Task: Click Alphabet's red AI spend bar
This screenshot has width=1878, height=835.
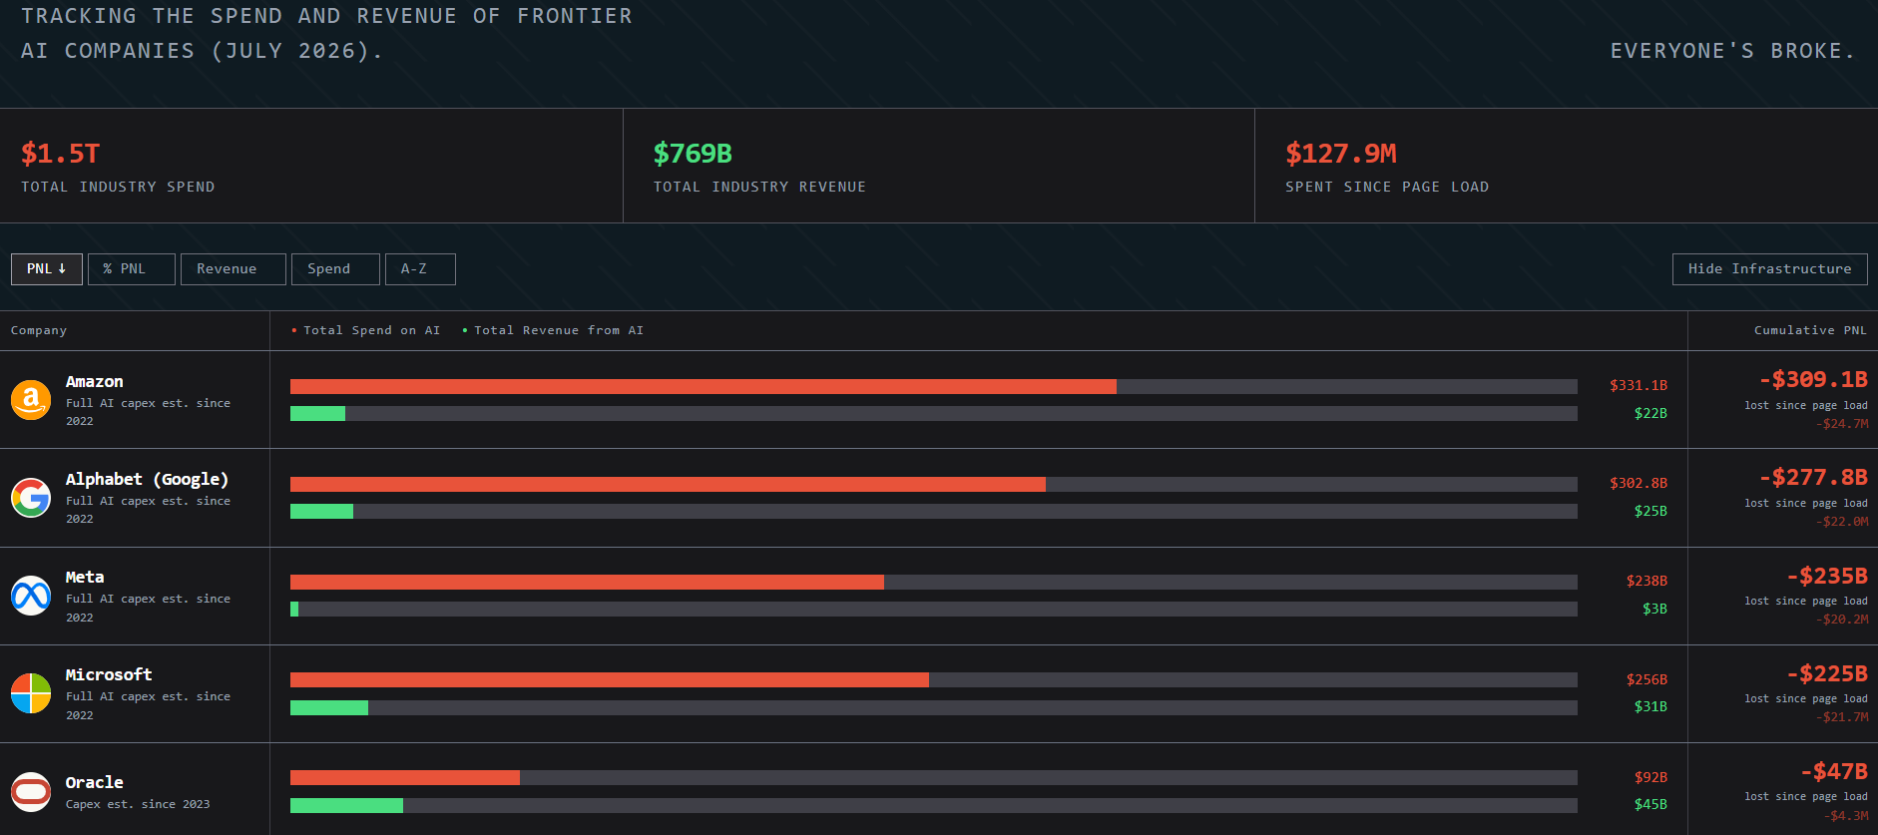Action: 668,484
